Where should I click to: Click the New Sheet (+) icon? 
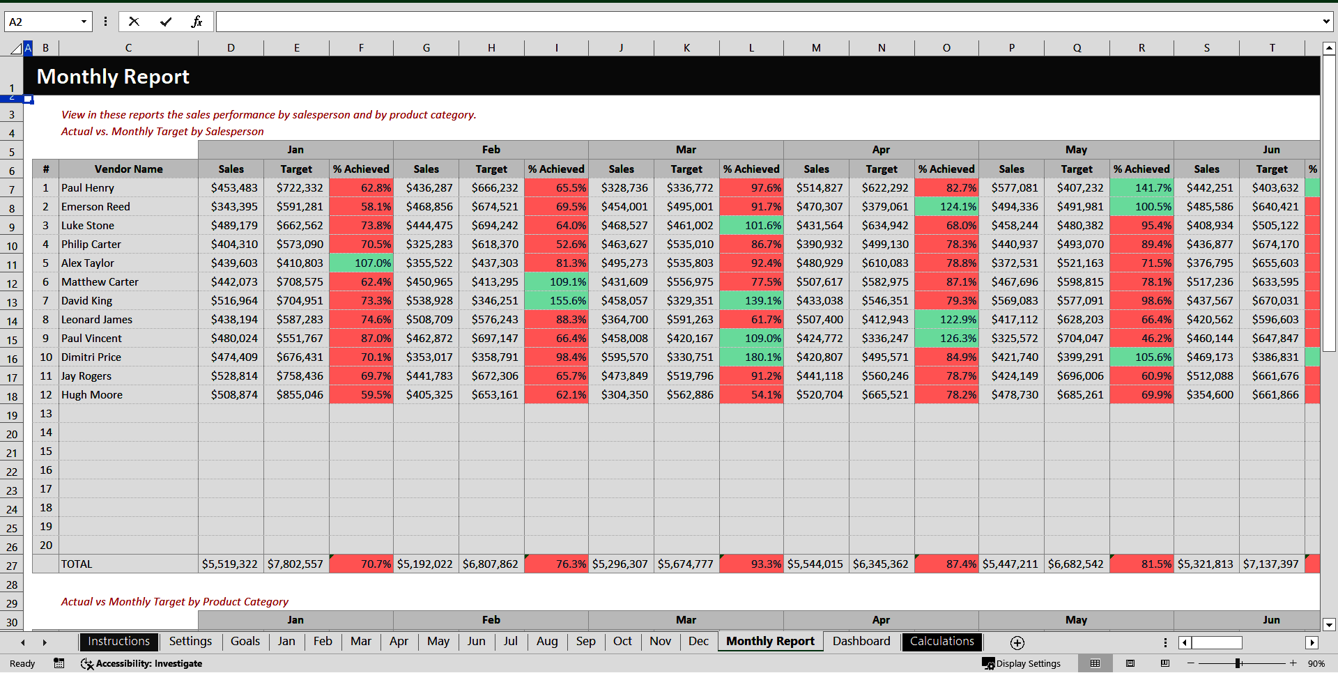[1017, 642]
